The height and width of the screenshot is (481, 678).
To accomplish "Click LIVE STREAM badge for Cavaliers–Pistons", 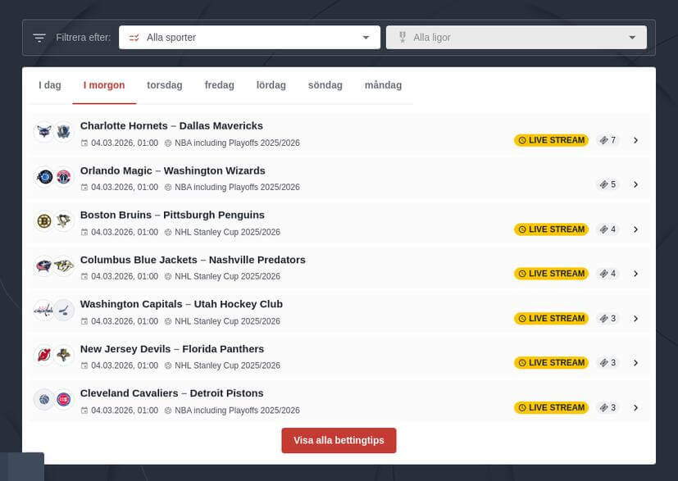I will pyautogui.click(x=551, y=407).
